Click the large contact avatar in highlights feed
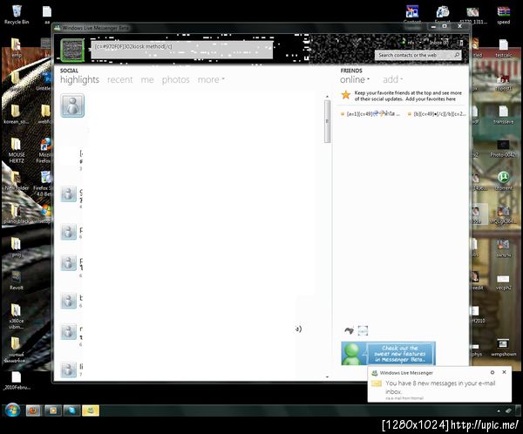 point(72,105)
